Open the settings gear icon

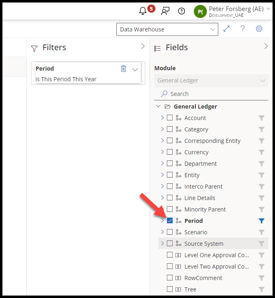point(259,29)
